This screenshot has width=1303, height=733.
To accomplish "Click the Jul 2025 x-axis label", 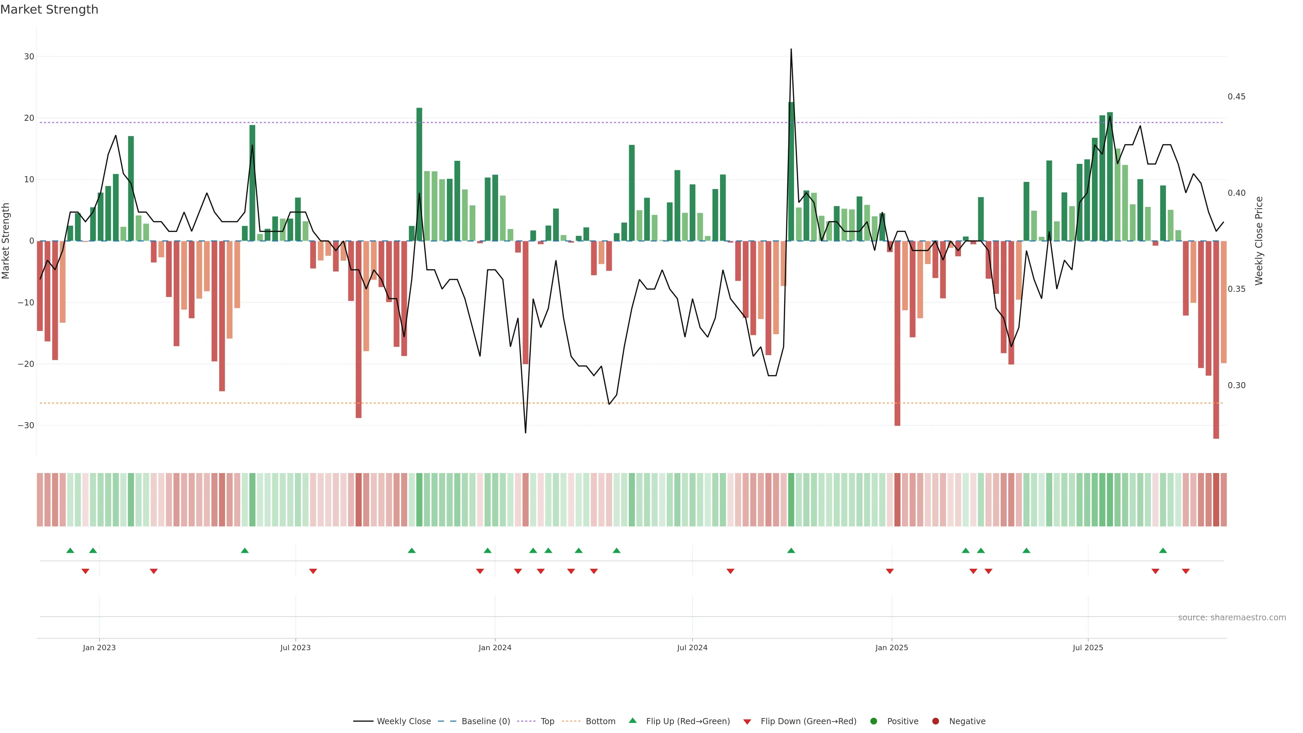I will point(1088,647).
